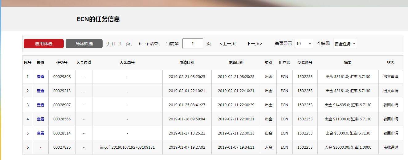View task 00028514 using 查看 link
The height and width of the screenshot is (160, 408).
pyautogui.click(x=41, y=133)
